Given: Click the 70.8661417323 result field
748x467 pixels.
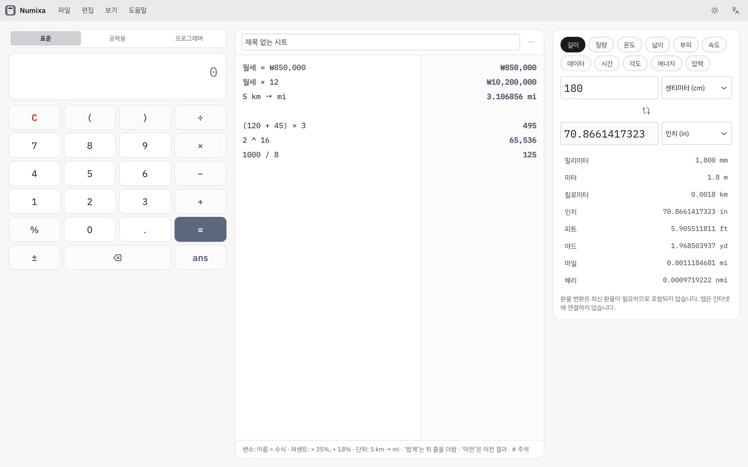Looking at the screenshot, I should point(609,133).
